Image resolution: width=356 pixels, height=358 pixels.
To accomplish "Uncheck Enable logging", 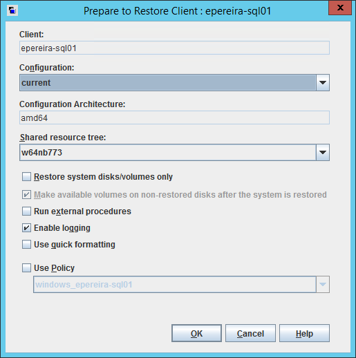I will tap(26, 228).
